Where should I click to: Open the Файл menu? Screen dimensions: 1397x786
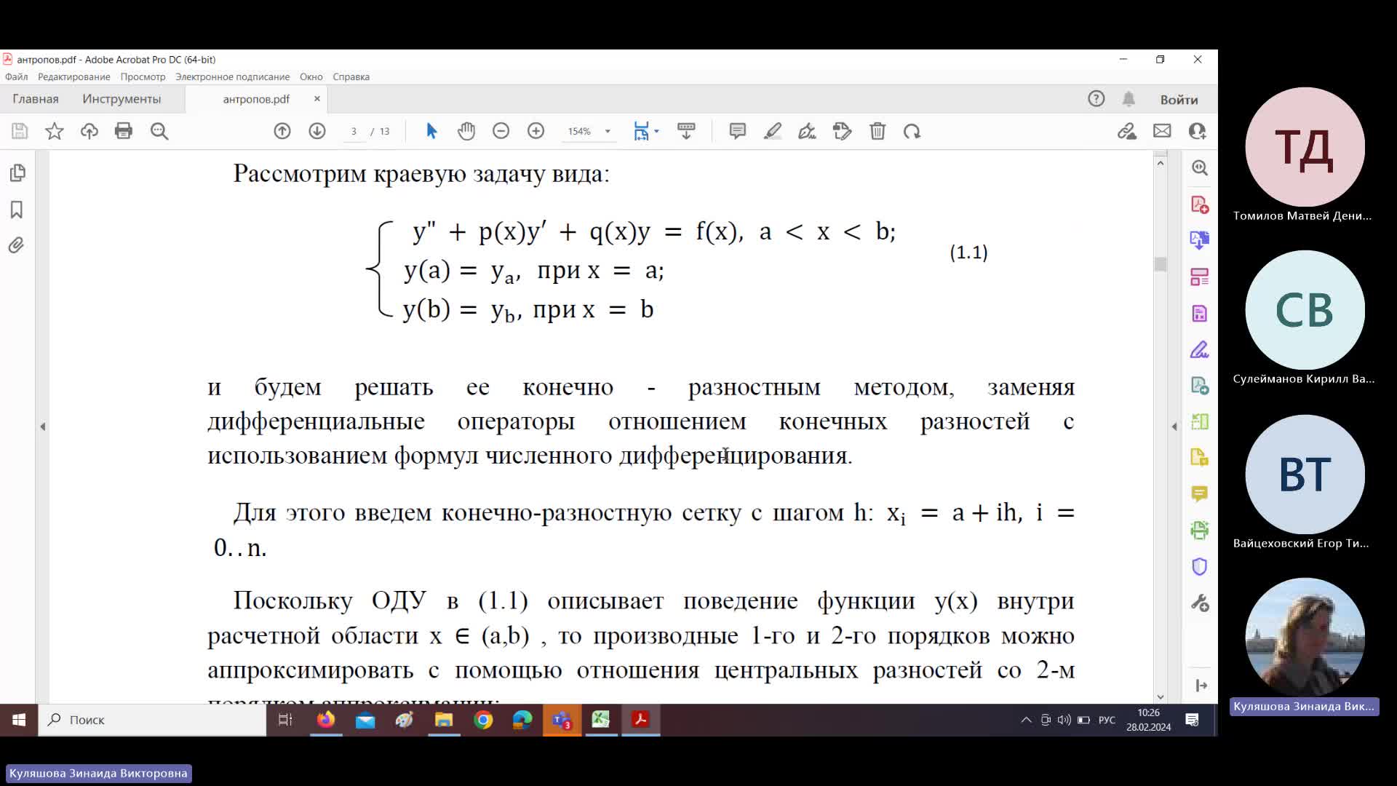16,76
